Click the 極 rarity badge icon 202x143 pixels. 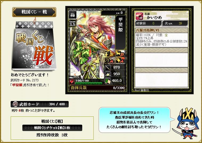click(x=73, y=15)
